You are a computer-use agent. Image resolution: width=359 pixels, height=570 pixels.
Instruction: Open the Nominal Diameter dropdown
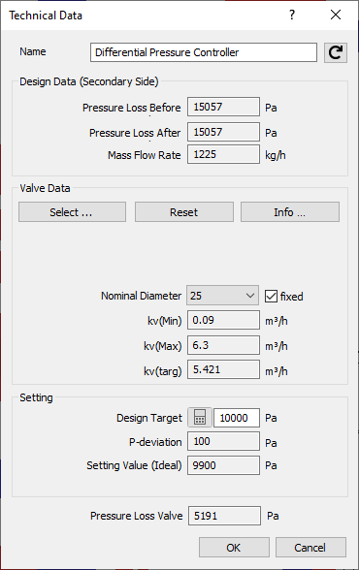click(x=223, y=296)
